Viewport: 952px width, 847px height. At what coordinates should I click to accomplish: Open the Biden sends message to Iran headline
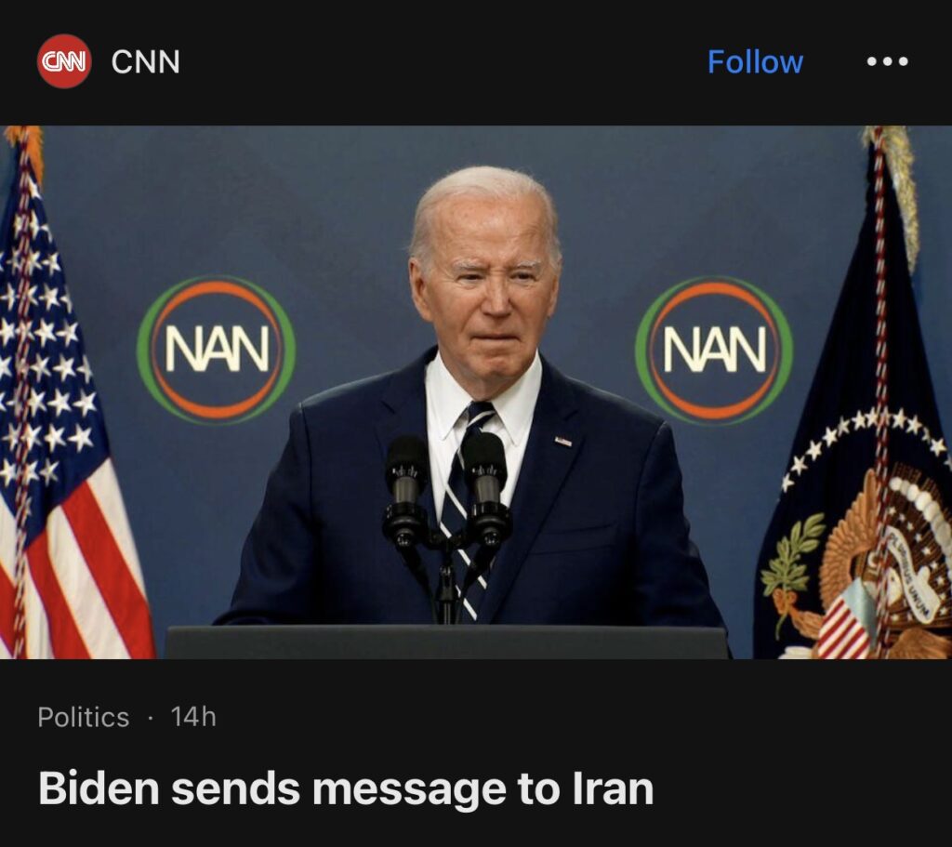pyautogui.click(x=346, y=788)
